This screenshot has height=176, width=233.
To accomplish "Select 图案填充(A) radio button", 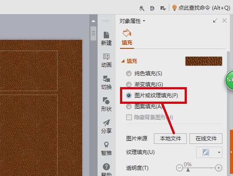I will coord(129,106).
